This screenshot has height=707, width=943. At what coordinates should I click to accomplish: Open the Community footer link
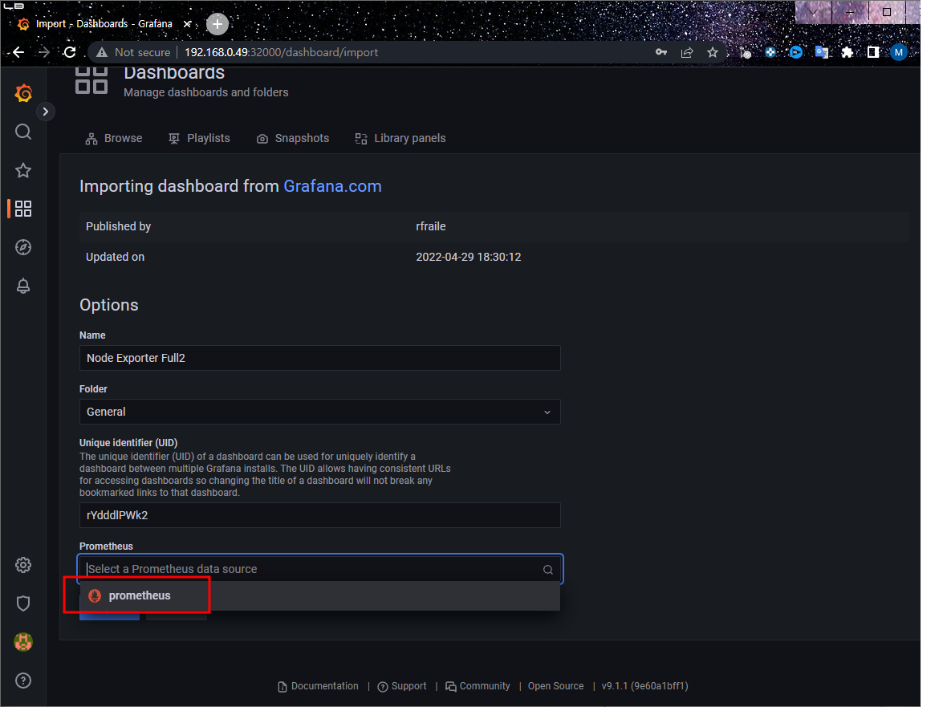[x=478, y=686]
